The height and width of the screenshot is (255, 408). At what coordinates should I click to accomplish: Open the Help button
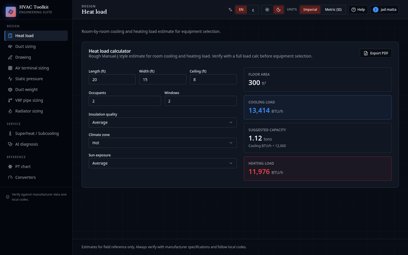[x=358, y=10]
